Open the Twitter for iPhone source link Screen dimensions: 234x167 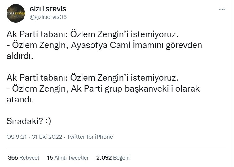[x=90, y=137]
